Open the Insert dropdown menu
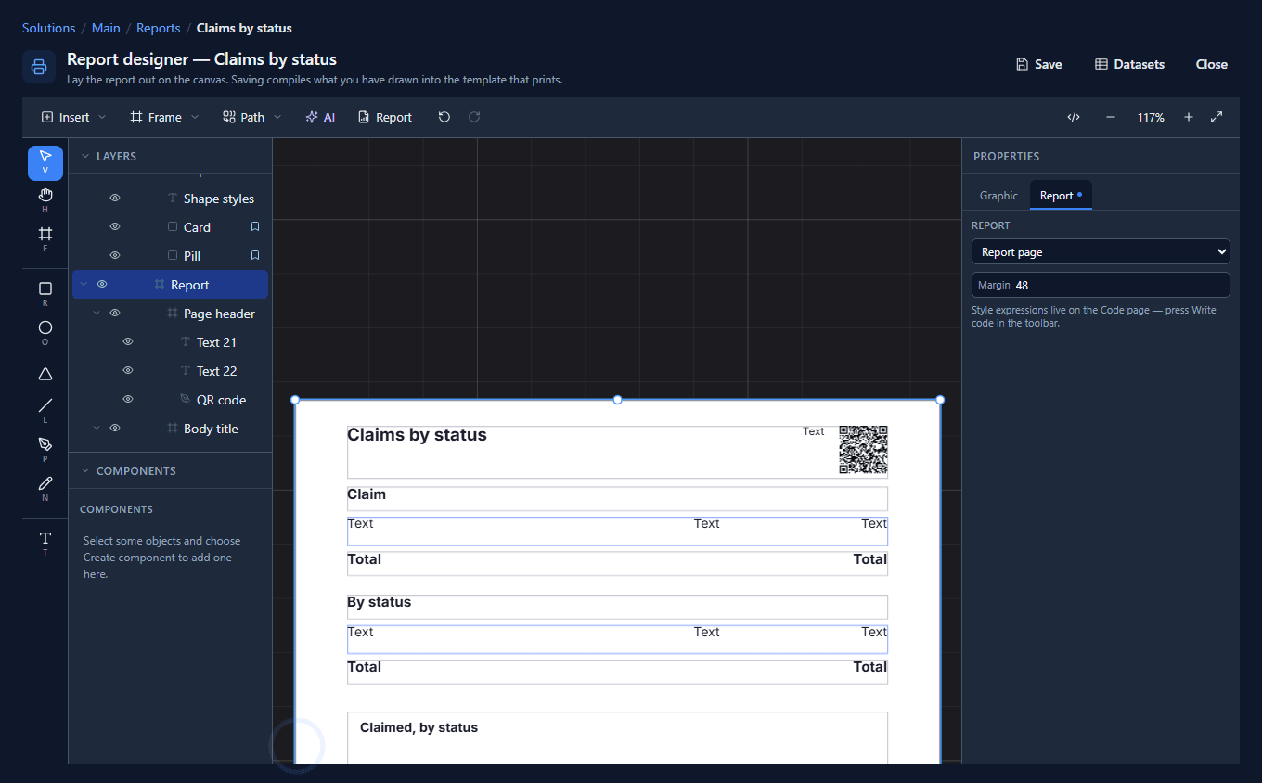Viewport: 1262px width, 783px height. (74, 117)
